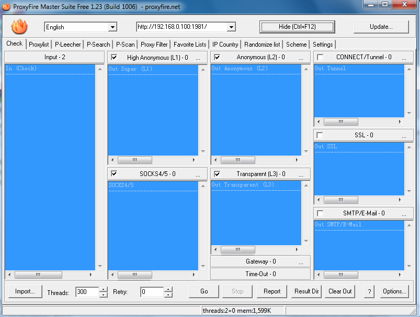Toggle Anonymous (L2) checkbox
The height and width of the screenshot is (317, 420).
[x=217, y=57]
